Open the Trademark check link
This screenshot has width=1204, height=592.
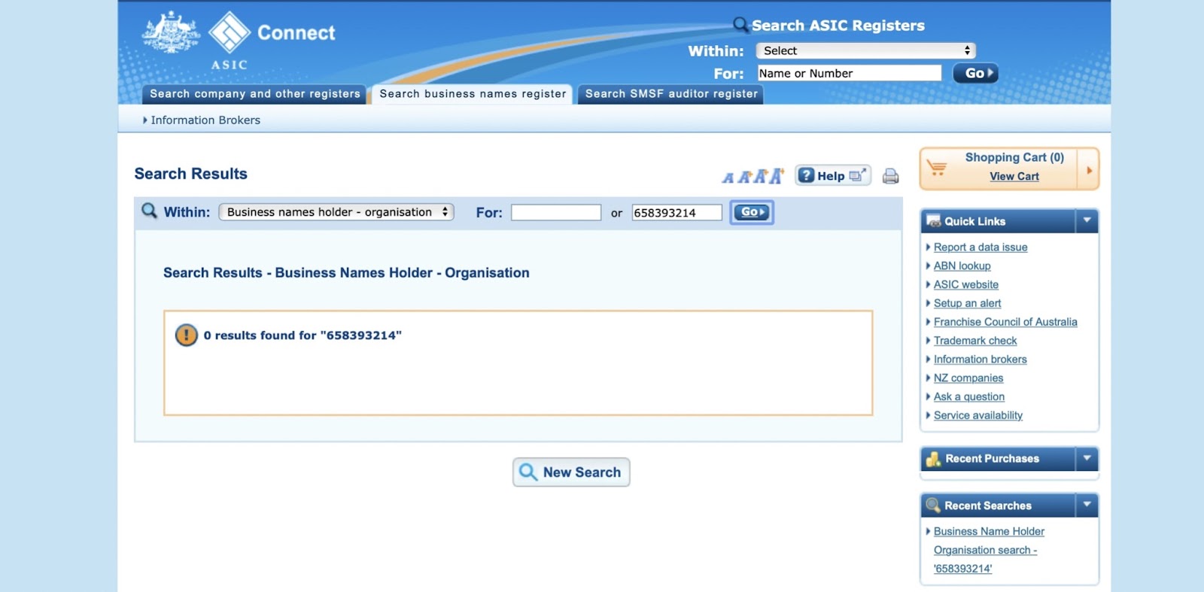pyautogui.click(x=974, y=341)
